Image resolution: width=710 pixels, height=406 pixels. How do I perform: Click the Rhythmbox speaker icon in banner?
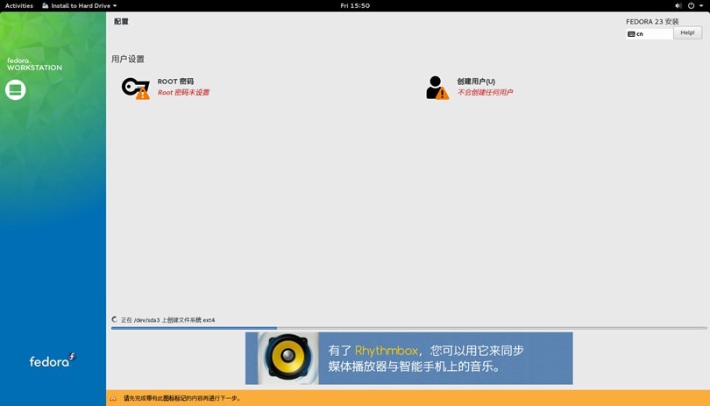[x=288, y=358]
